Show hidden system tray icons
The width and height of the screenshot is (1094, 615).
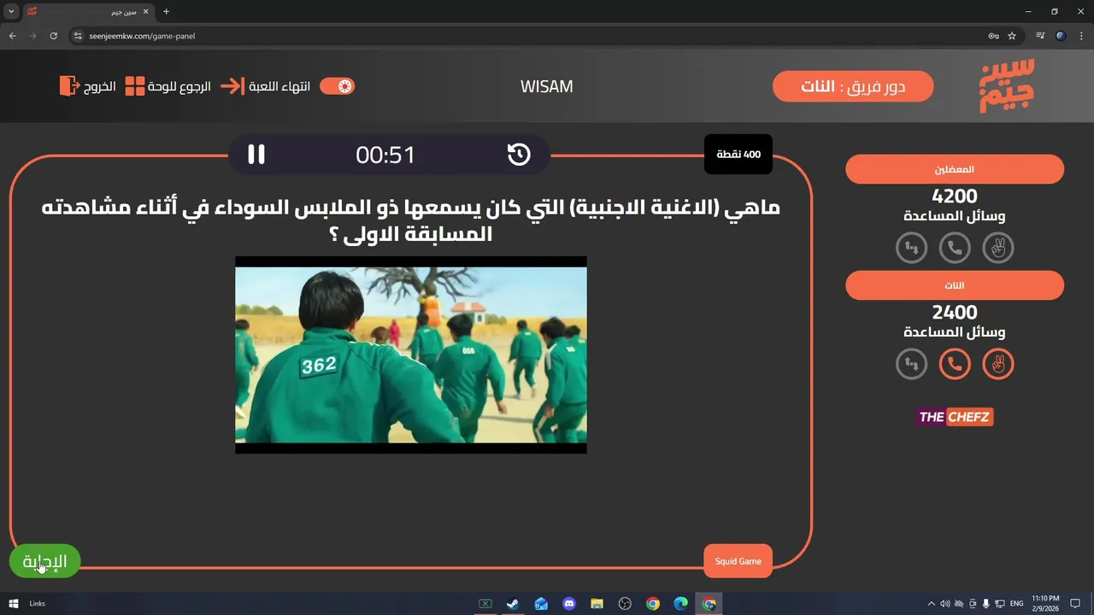(932, 604)
